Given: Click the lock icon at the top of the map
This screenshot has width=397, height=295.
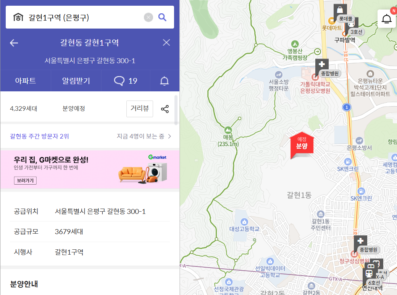Looking at the screenshot, I should (339, 10).
